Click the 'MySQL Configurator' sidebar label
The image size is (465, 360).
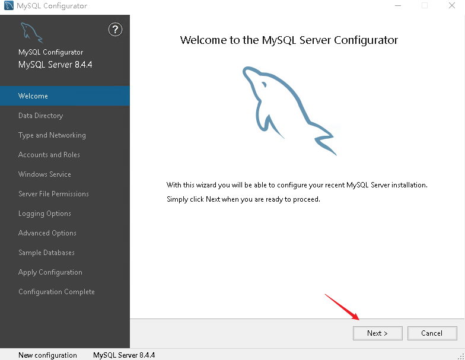pyautogui.click(x=51, y=52)
